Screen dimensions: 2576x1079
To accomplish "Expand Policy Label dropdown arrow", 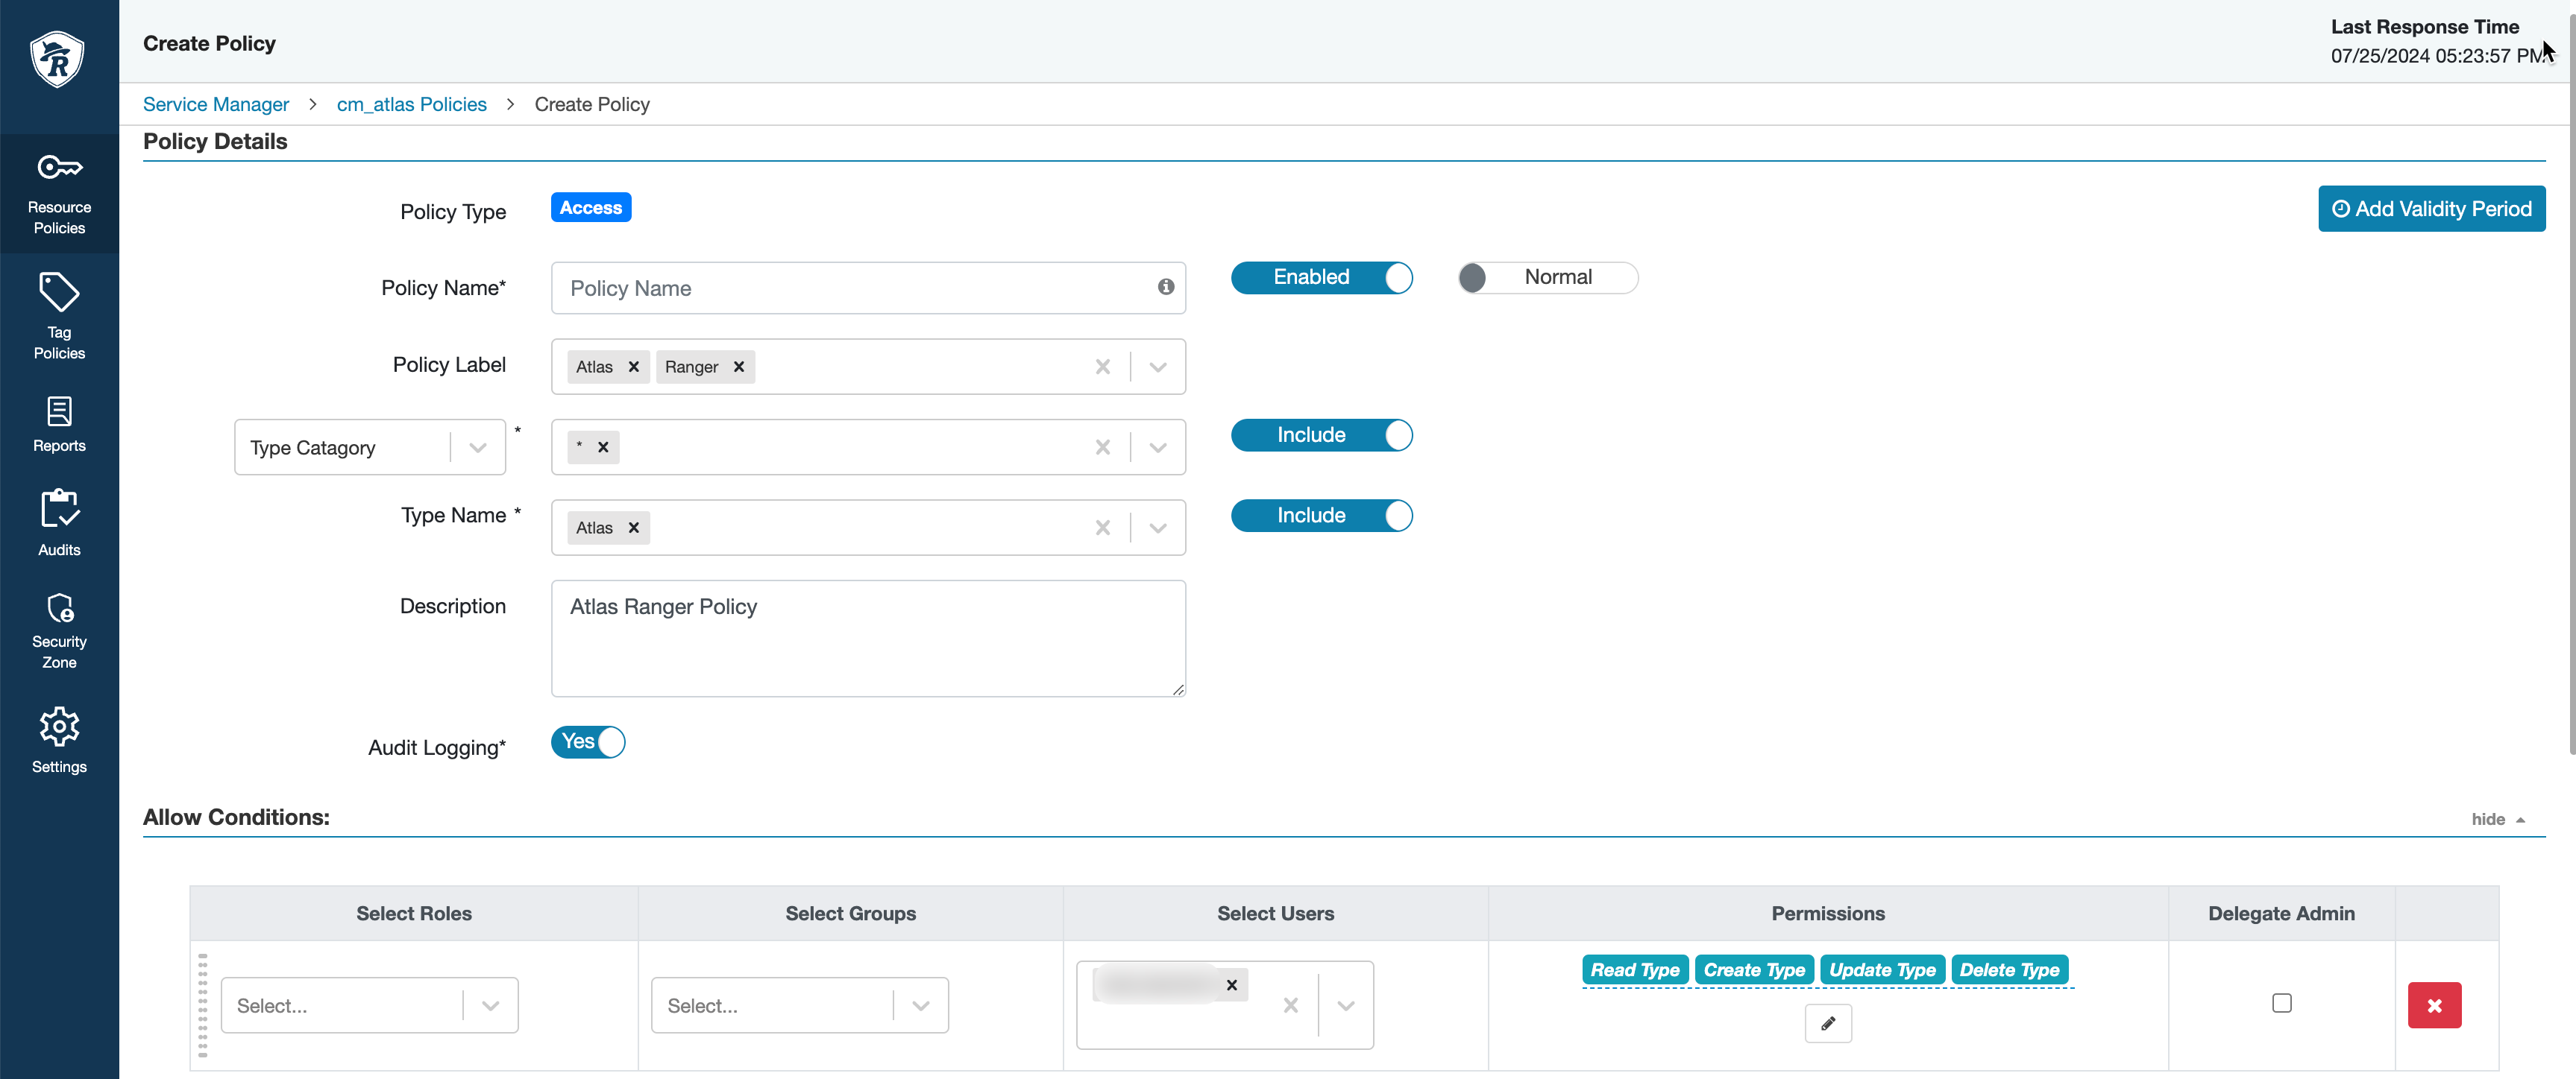I will pyautogui.click(x=1157, y=367).
